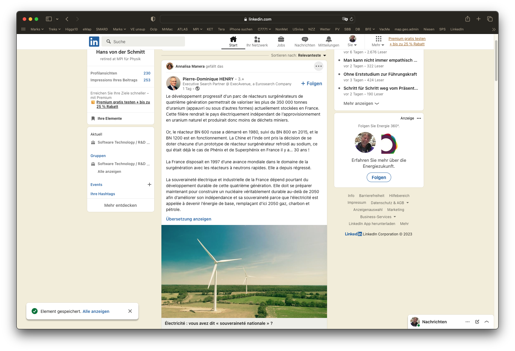This screenshot has height=351, width=515.
Task: Open the Gruppen section link
Action: click(x=98, y=156)
